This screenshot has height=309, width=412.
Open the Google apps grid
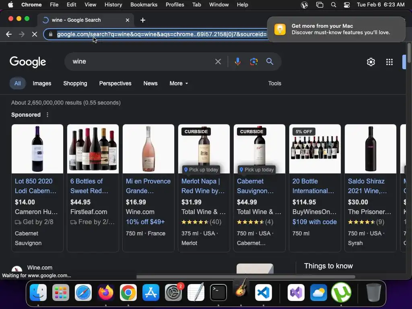tap(389, 62)
